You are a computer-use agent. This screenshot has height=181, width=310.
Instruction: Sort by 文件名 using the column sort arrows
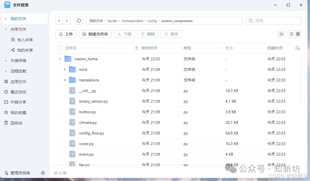[136, 48]
